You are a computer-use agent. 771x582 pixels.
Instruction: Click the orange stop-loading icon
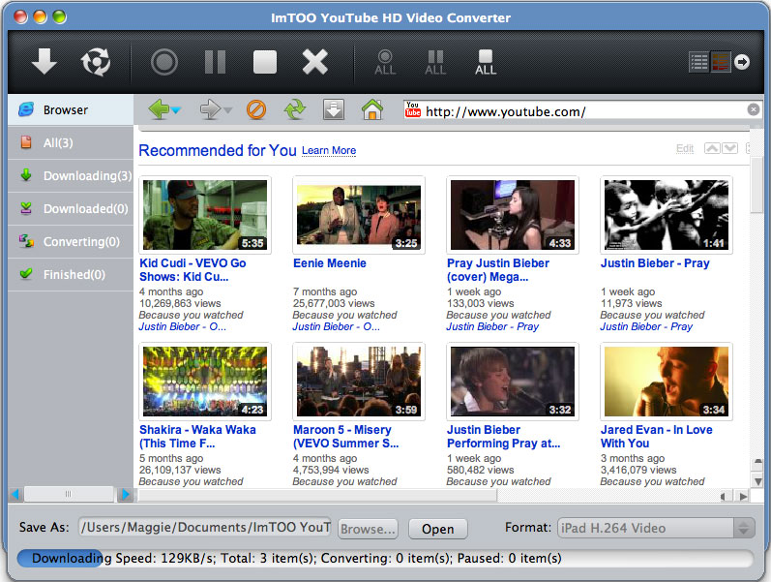256,110
